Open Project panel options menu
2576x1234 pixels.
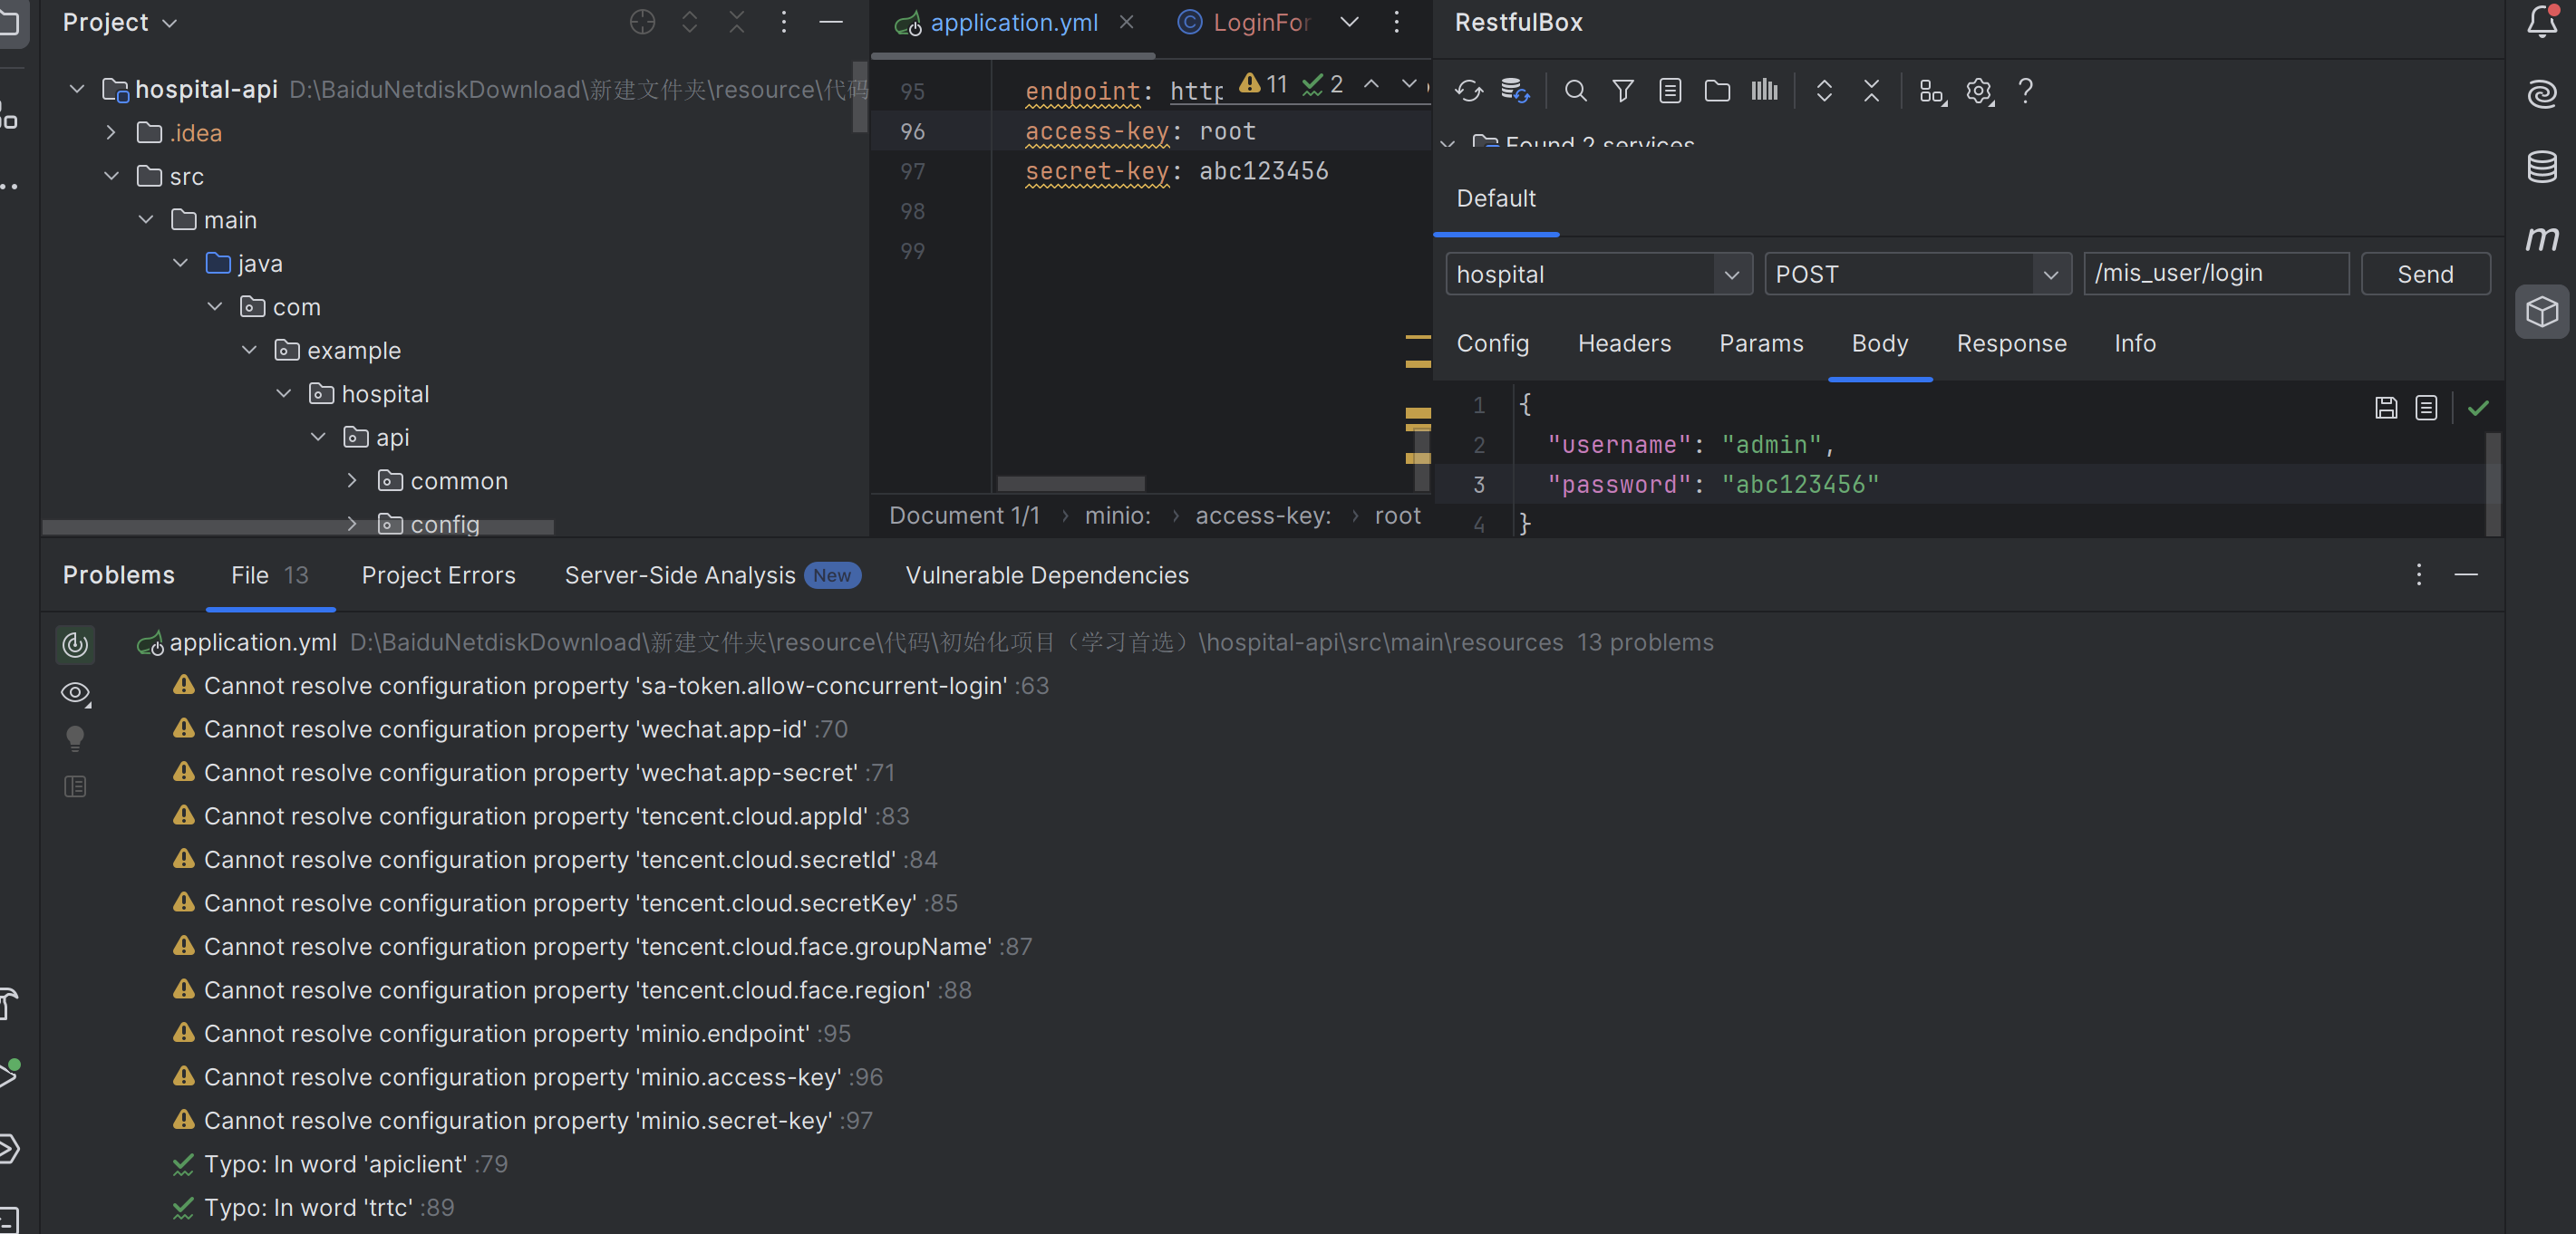[783, 21]
